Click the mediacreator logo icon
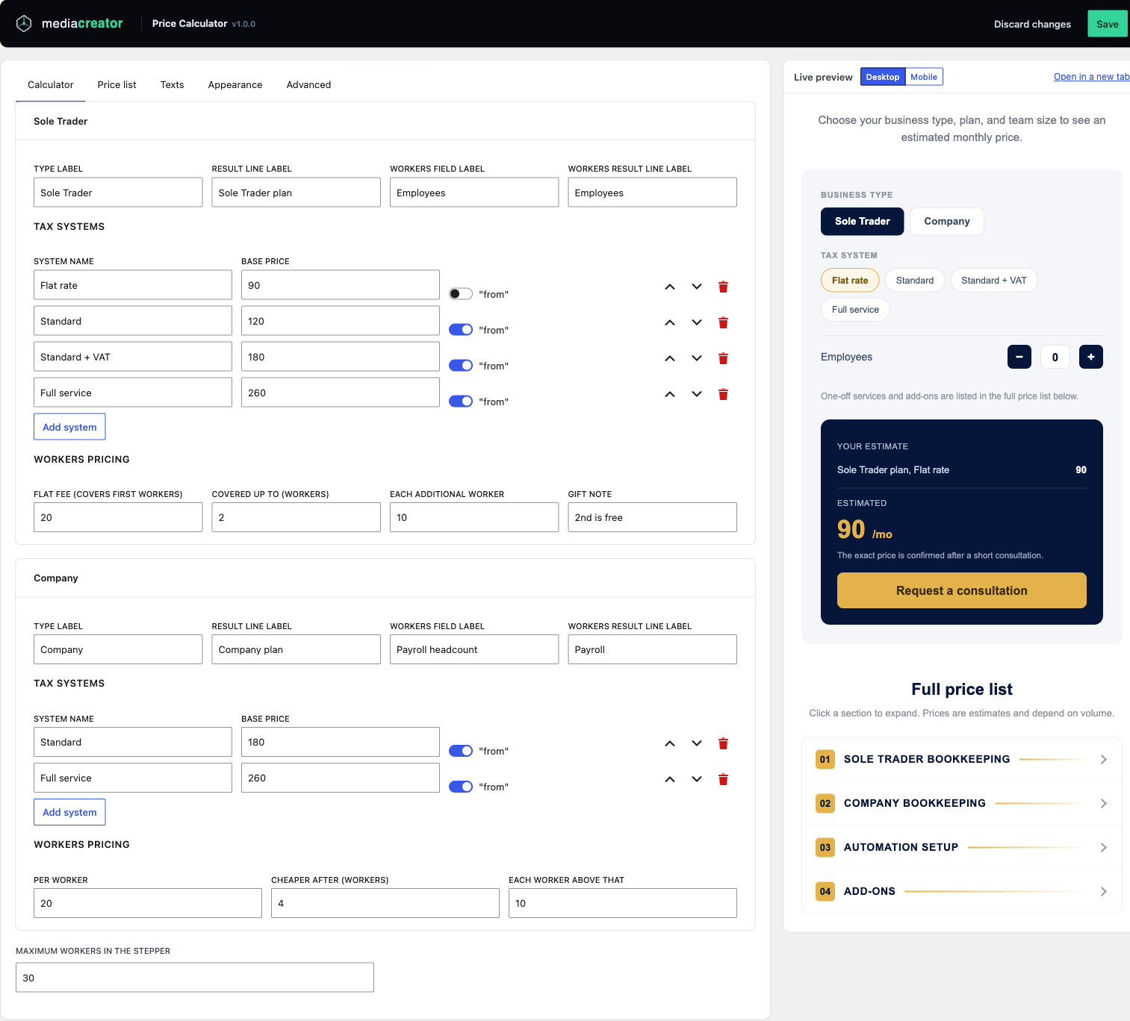Screen dimensions: 1130x1021 (24, 24)
